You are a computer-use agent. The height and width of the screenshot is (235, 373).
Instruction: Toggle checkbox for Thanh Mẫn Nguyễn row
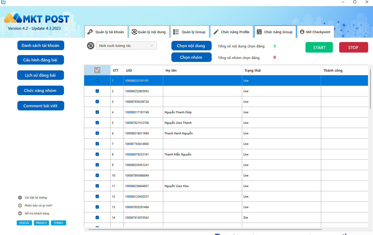coord(97,154)
